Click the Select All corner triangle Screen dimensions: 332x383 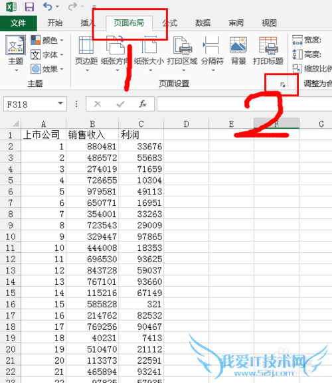point(15,123)
